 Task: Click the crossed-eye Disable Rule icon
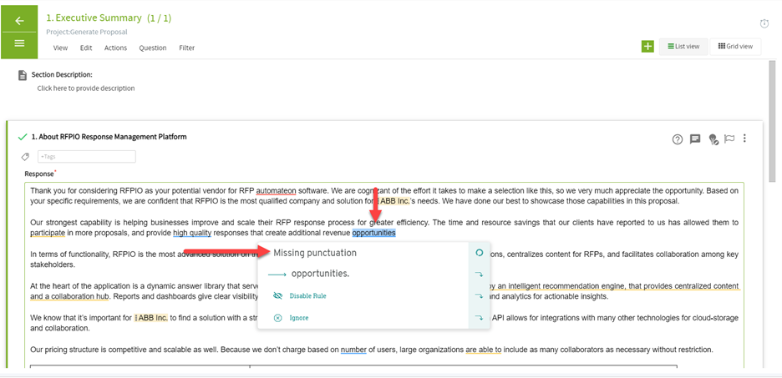pyautogui.click(x=277, y=296)
